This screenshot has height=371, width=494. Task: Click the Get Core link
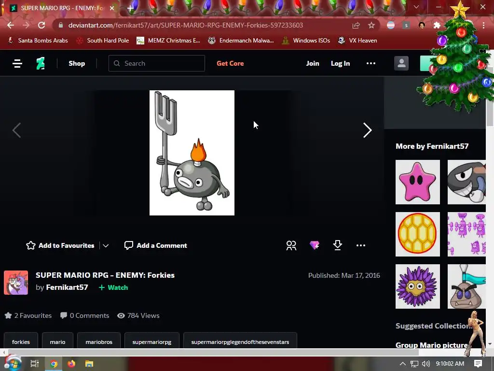point(230,63)
